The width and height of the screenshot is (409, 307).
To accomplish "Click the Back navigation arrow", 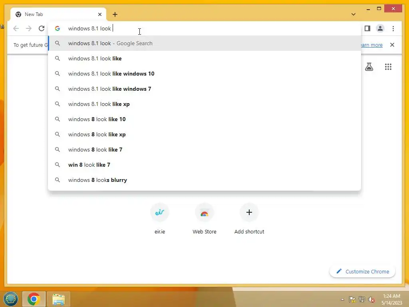I will (16, 28).
